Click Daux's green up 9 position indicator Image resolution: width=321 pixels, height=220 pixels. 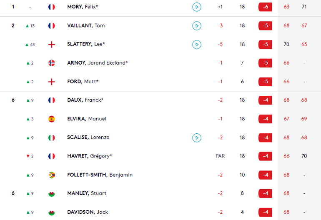pos(30,100)
